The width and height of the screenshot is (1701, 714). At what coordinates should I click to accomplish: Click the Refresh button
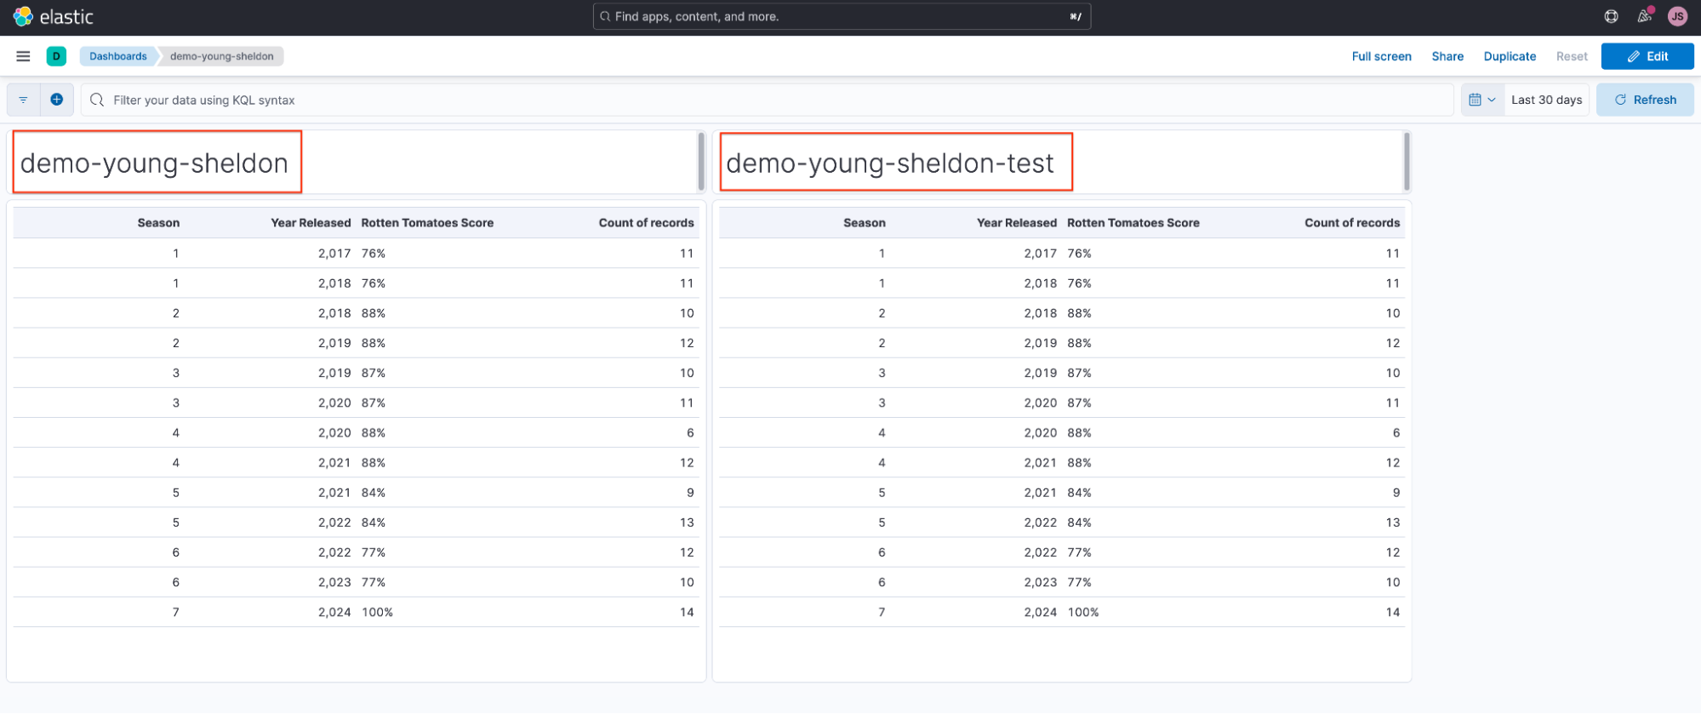point(1645,100)
